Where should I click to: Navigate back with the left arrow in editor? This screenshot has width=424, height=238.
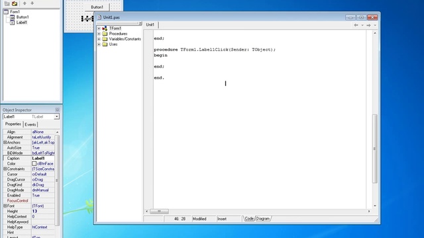pyautogui.click(x=356, y=25)
